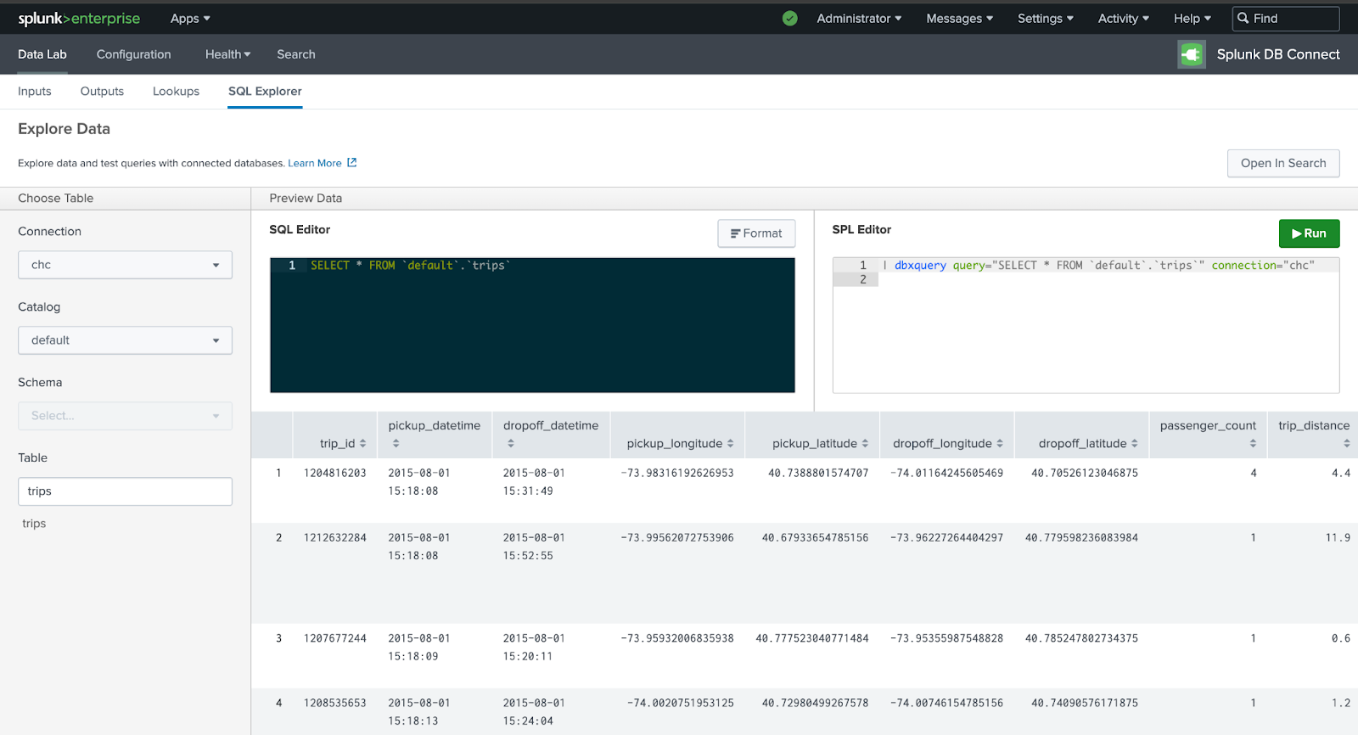Image resolution: width=1358 pixels, height=735 pixels.
Task: Switch to the Lookups tab
Action: point(176,92)
